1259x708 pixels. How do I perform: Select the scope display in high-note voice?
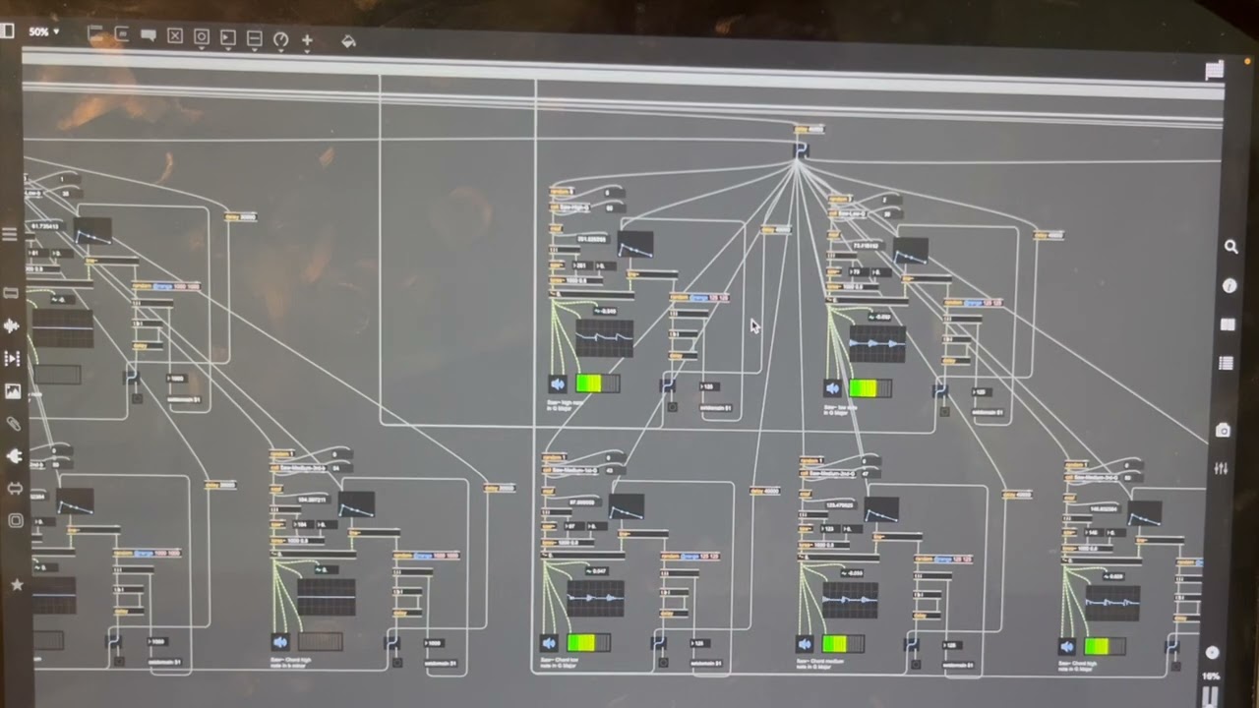[x=605, y=339]
